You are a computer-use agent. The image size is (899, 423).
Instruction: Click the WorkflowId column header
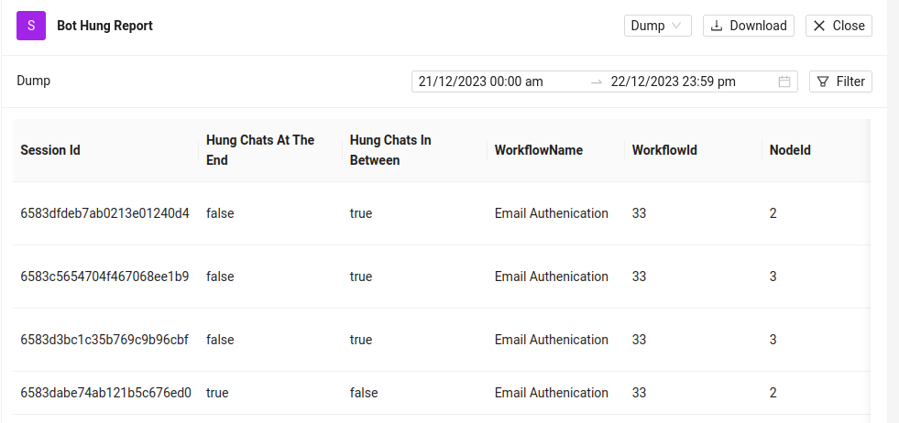click(664, 150)
